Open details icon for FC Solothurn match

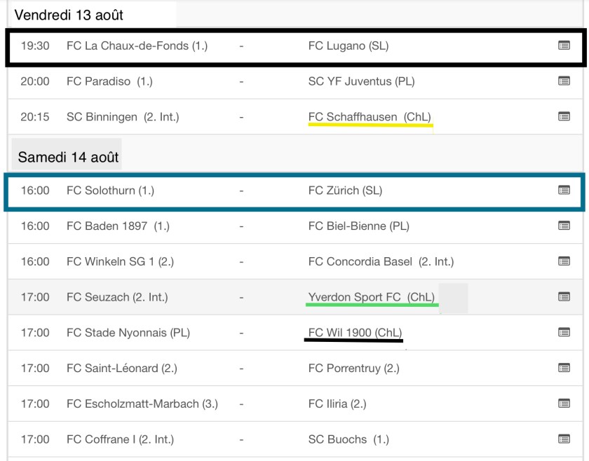click(564, 190)
